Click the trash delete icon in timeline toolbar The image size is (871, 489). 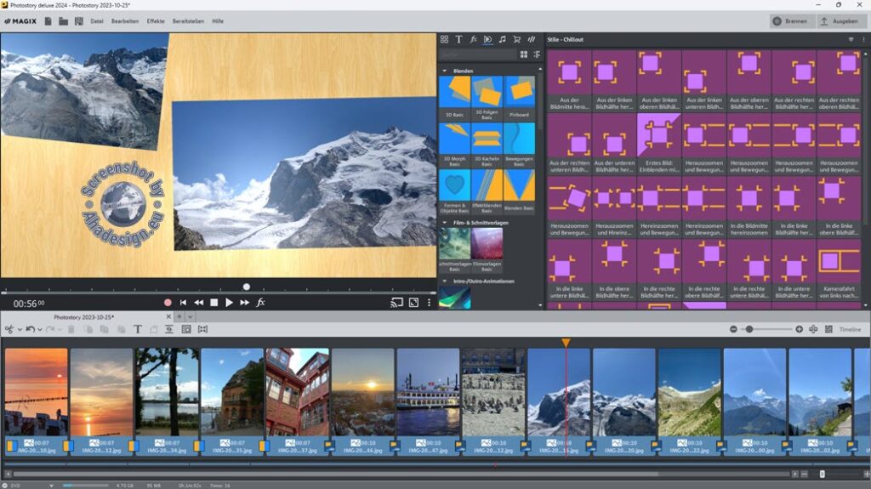(71, 329)
